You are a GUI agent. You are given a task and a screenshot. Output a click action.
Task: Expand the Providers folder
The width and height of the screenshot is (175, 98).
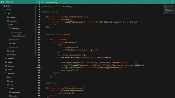coord(11,55)
